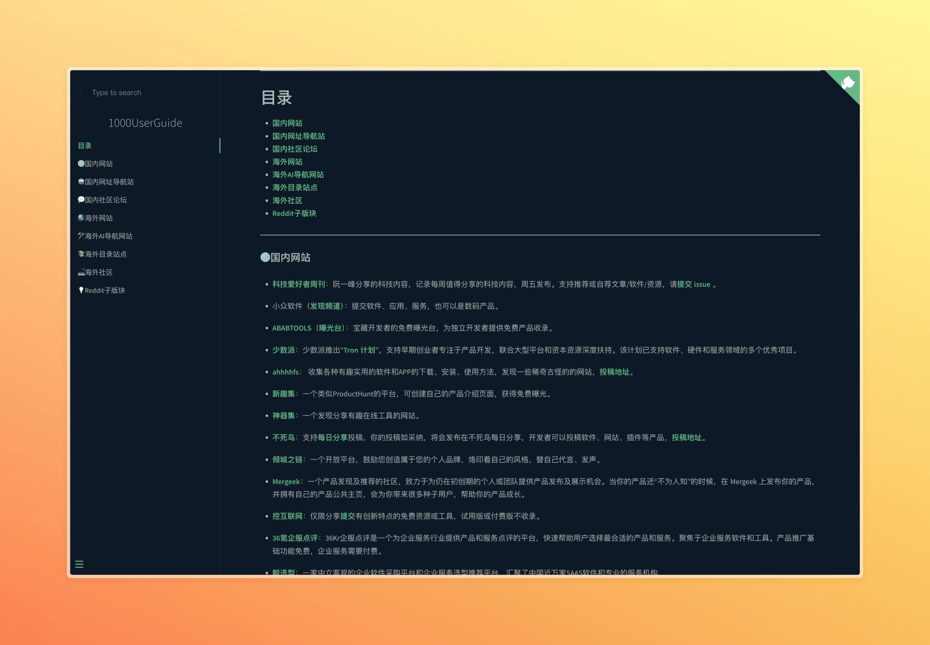
Task: Open the 不死鸟 link
Action: (x=284, y=437)
